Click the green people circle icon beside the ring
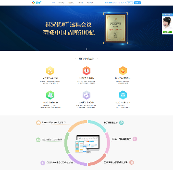This screenshot has width=173, height=173. (x=38, y=140)
